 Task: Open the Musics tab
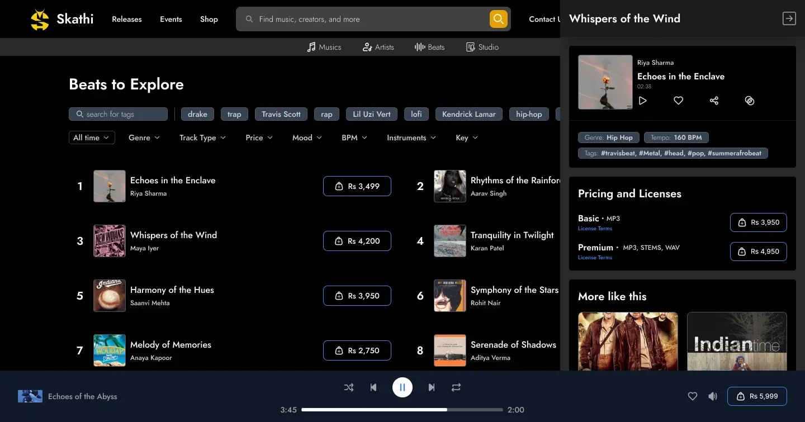(324, 47)
